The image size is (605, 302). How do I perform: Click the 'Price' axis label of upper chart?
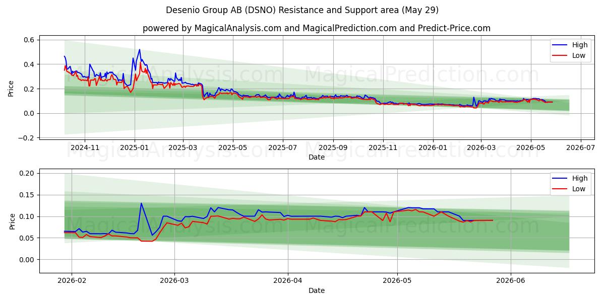tap(11, 88)
